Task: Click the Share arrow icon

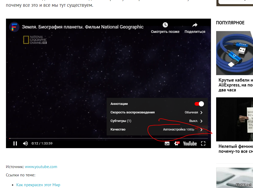Action: click(195, 25)
